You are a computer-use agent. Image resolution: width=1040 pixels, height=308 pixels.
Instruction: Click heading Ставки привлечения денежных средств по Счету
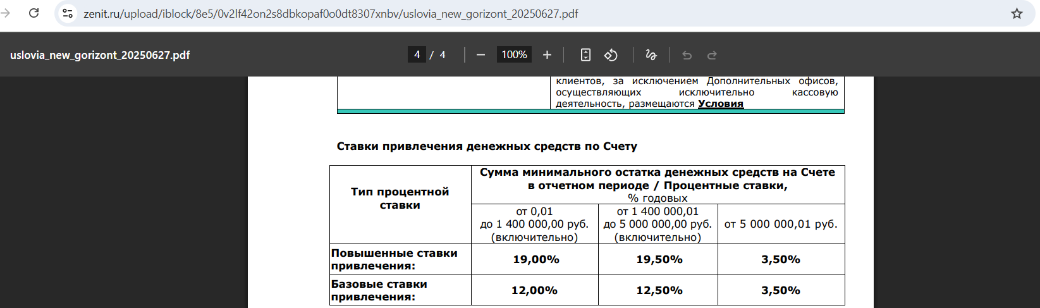click(487, 146)
